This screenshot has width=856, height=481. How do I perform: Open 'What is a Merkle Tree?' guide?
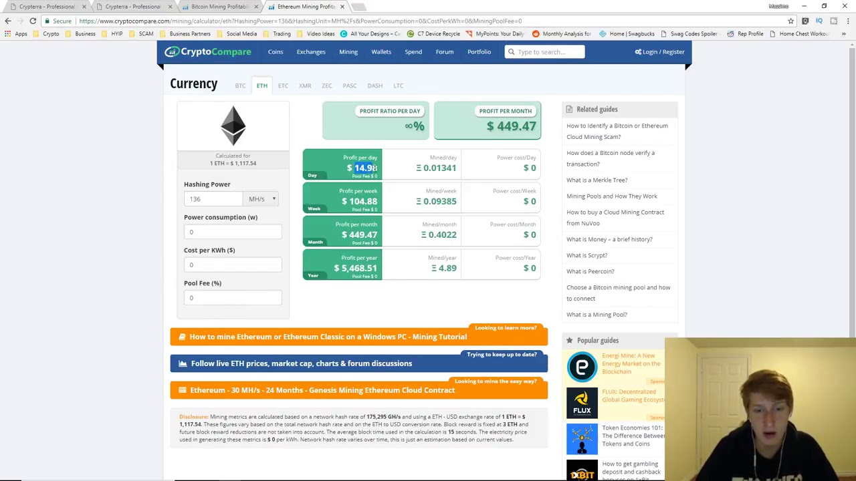597,180
